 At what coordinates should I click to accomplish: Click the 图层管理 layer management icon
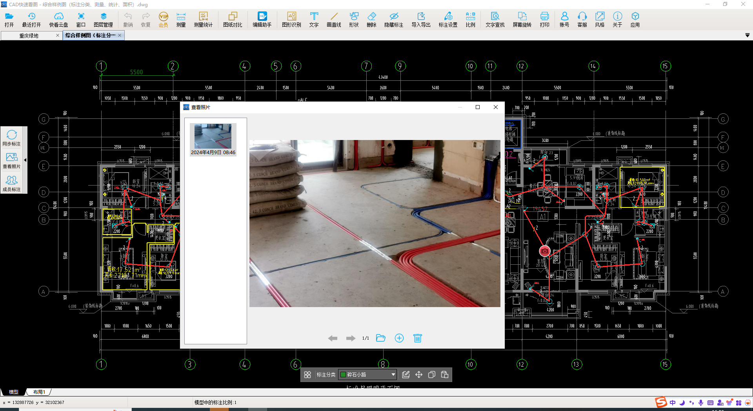coord(103,19)
